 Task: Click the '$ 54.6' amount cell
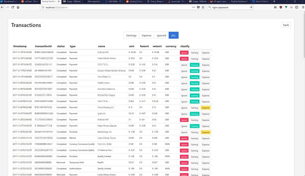pos(131,101)
